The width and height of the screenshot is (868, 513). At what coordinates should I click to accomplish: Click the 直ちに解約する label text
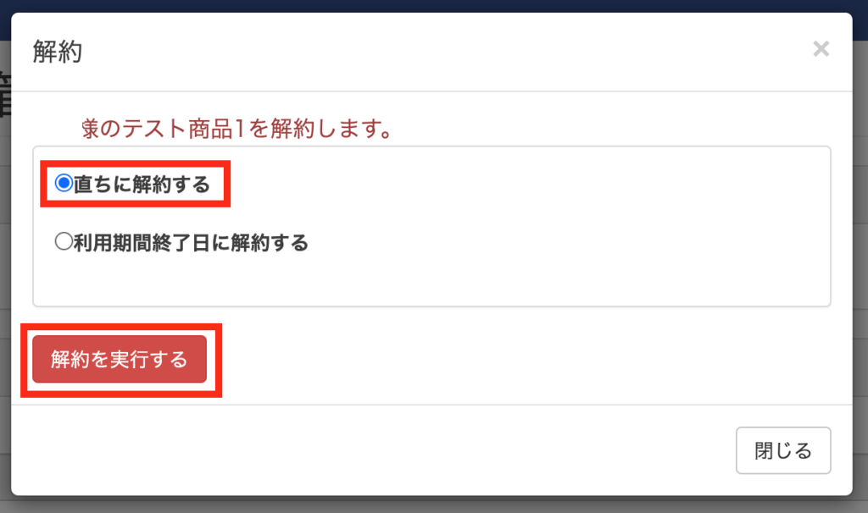pyautogui.click(x=142, y=184)
